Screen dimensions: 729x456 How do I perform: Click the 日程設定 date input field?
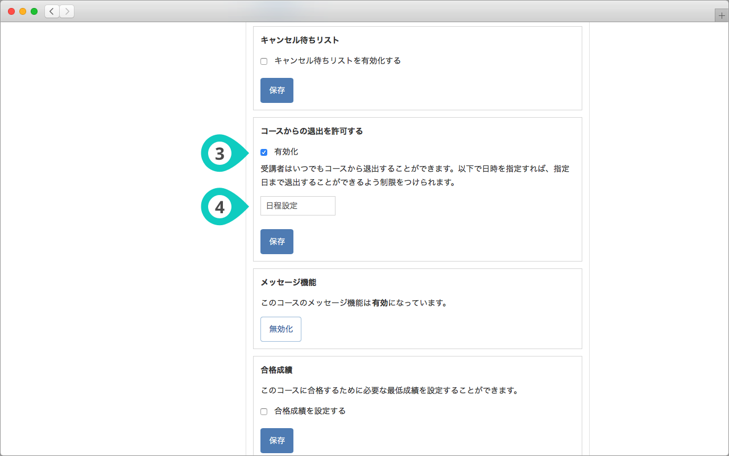pos(297,206)
